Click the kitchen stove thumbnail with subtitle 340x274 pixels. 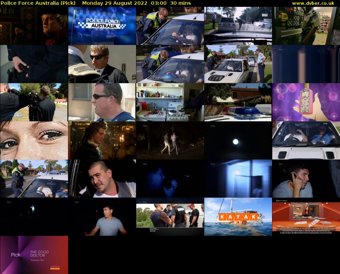pyautogui.click(x=170, y=102)
